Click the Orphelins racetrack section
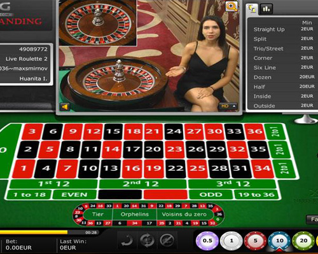Viewport: 318px width, 254px height. pos(135,215)
